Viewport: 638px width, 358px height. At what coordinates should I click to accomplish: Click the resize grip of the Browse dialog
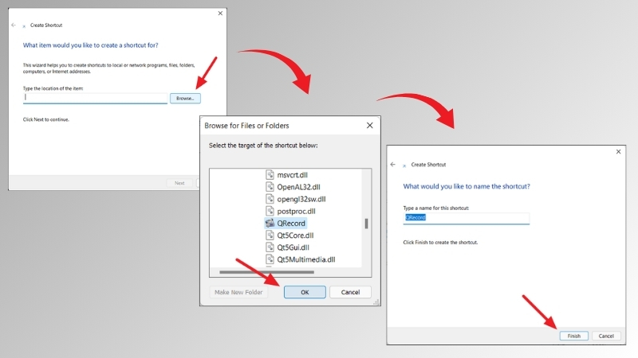click(376, 302)
